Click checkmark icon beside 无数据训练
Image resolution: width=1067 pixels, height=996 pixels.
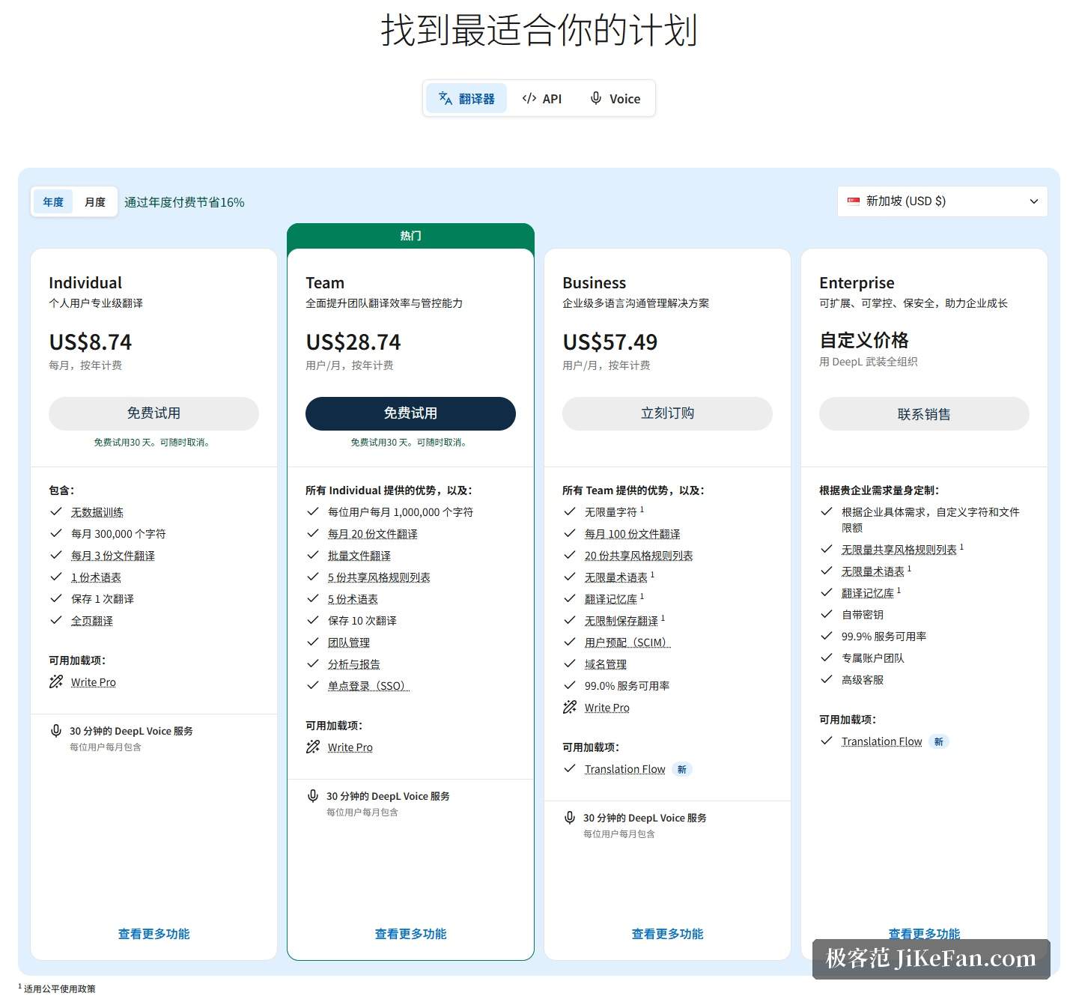pyautogui.click(x=56, y=511)
